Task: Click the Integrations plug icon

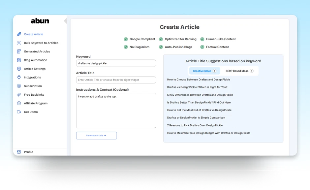Action: (x=19, y=78)
